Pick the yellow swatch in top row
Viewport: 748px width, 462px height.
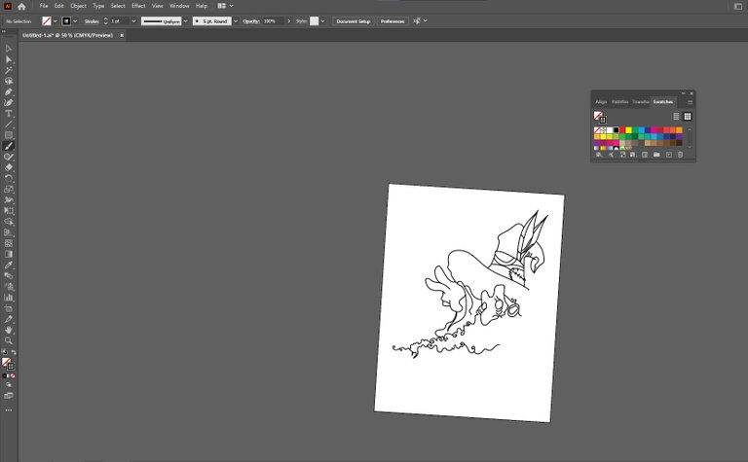[x=629, y=130]
